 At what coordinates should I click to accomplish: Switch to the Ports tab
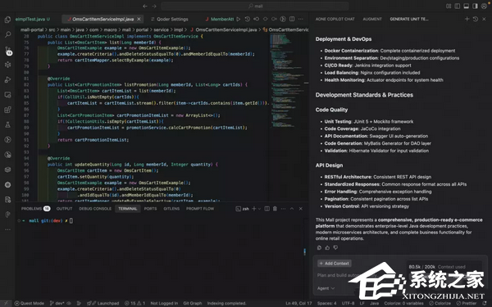point(150,209)
